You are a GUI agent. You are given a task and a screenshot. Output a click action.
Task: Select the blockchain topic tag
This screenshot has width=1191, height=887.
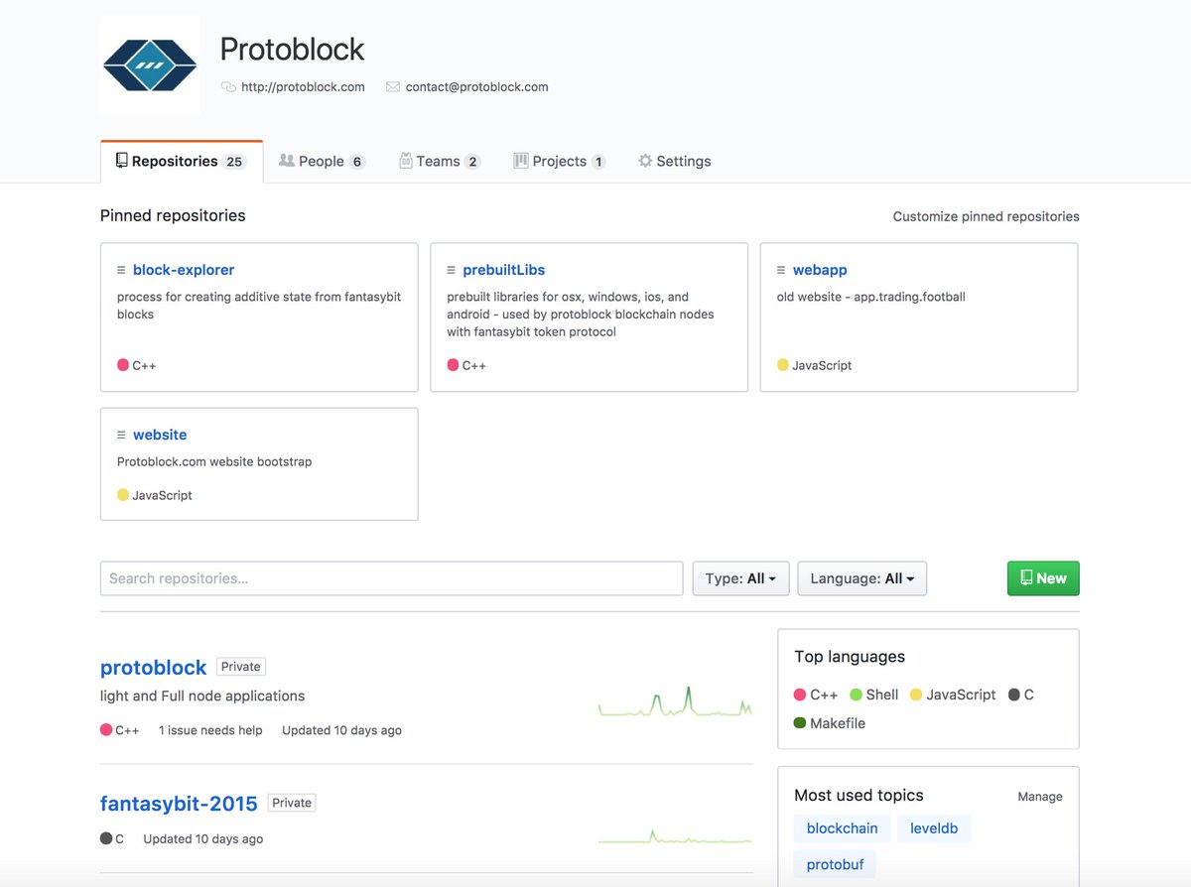click(842, 828)
